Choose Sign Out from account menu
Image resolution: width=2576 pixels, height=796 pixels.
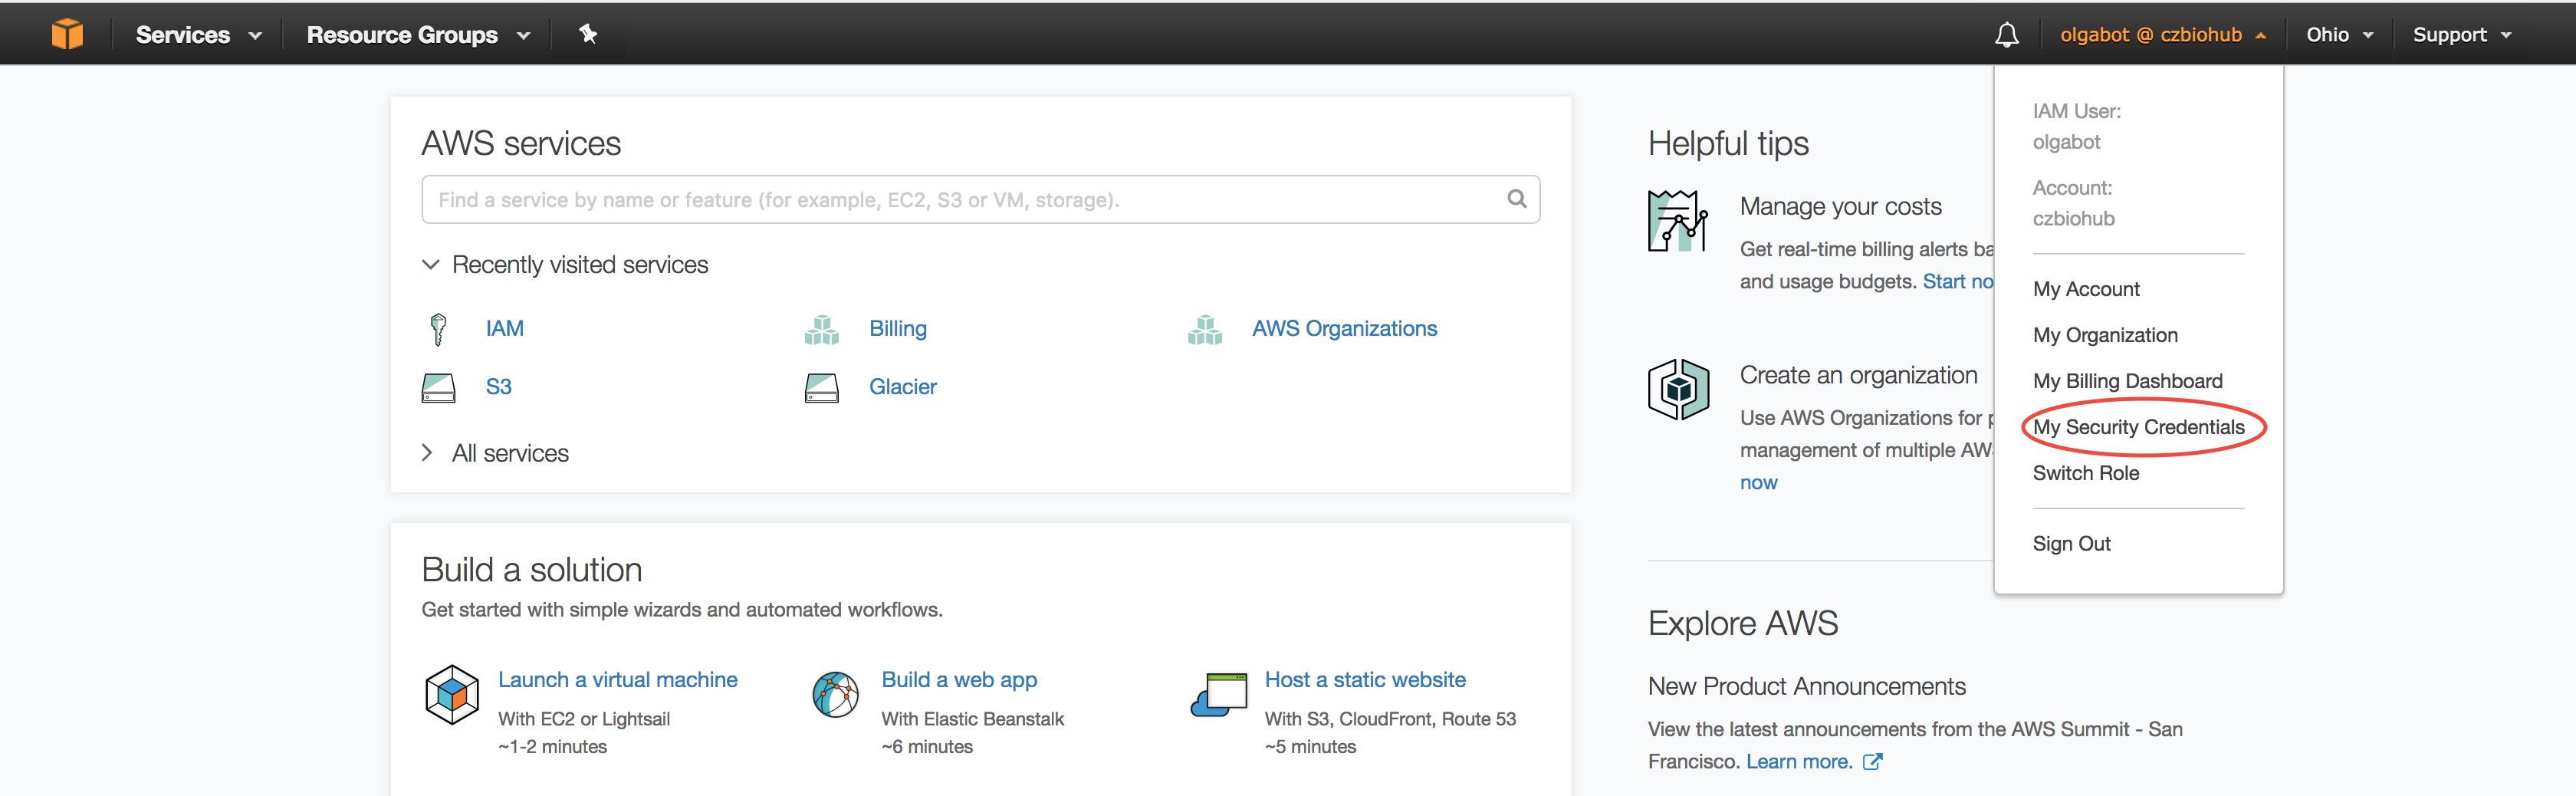coord(2071,543)
